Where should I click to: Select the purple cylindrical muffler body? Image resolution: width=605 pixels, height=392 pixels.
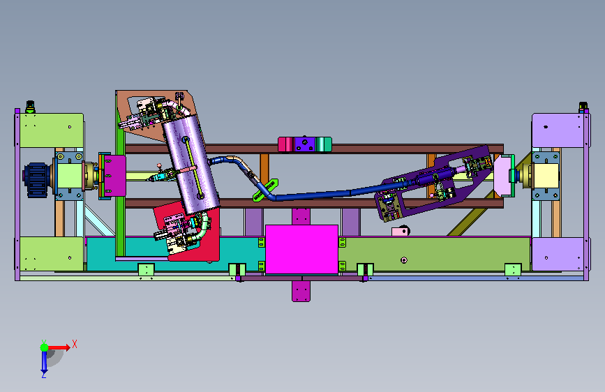pyautogui.click(x=191, y=165)
